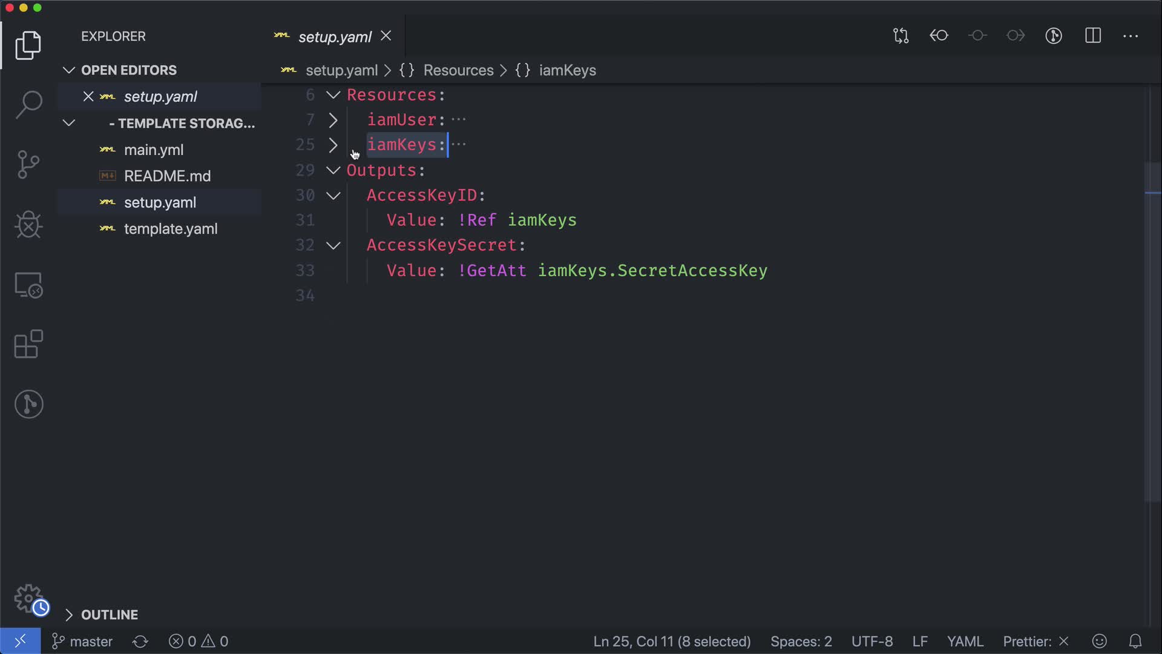Open template.yaml from the explorer
The image size is (1162, 654).
171,229
